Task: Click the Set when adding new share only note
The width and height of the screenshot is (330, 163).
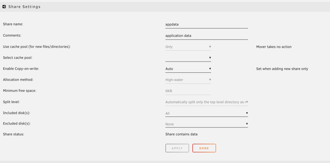Action: click(282, 69)
